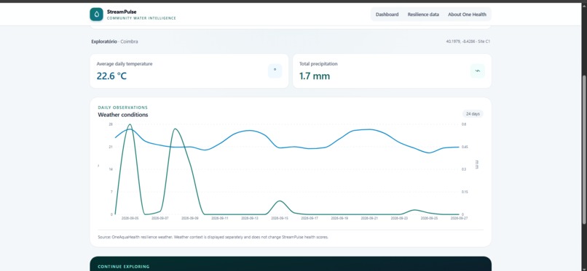Click the 2026-09-11 axis date label
Viewport: 587px width, 271px height.
coord(220,218)
